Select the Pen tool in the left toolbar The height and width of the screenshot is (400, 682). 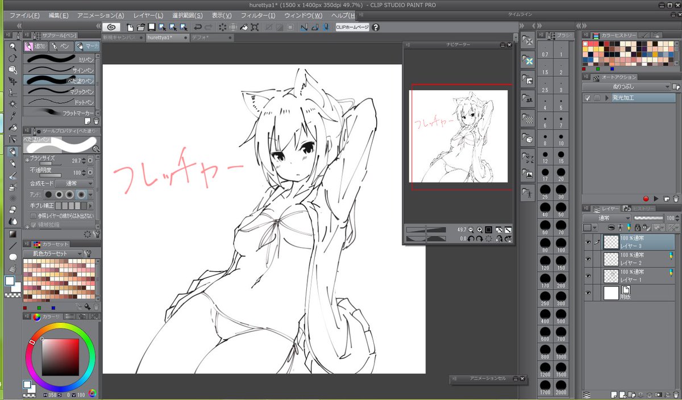coord(13,151)
